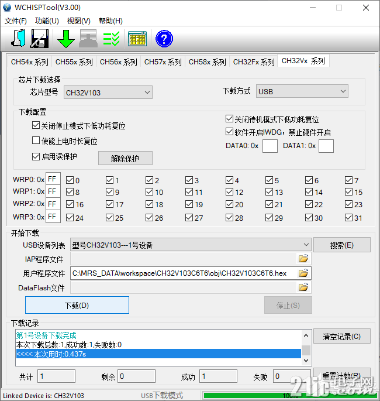The height and width of the screenshot is (401, 380).
Task: Uncheck write protect sector 31 checkbox
Action: click(x=348, y=218)
